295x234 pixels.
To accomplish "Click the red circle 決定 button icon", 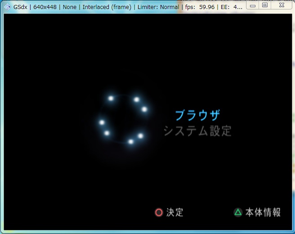I will click(159, 212).
